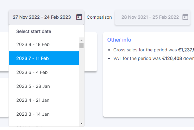Click the VAT €126,408 amount
Screen dimensions: 194x130
click(x=172, y=58)
